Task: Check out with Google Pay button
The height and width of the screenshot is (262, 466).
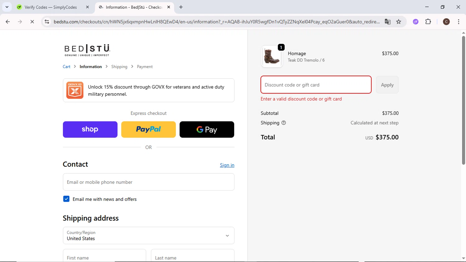Action: coord(207,129)
